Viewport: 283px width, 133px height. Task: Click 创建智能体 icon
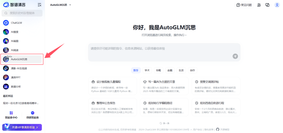pos(33,113)
